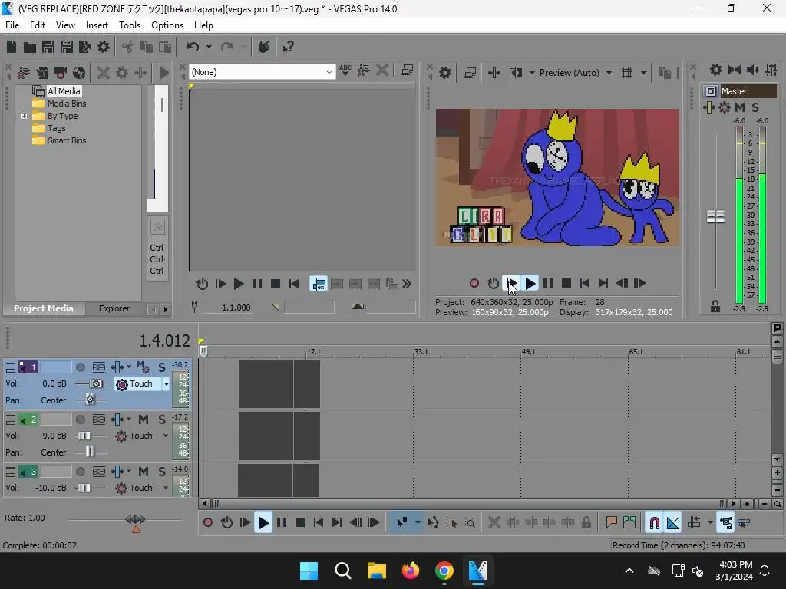The height and width of the screenshot is (589, 786).
Task: Select the Zoom Edit tool magnifier
Action: click(x=470, y=523)
